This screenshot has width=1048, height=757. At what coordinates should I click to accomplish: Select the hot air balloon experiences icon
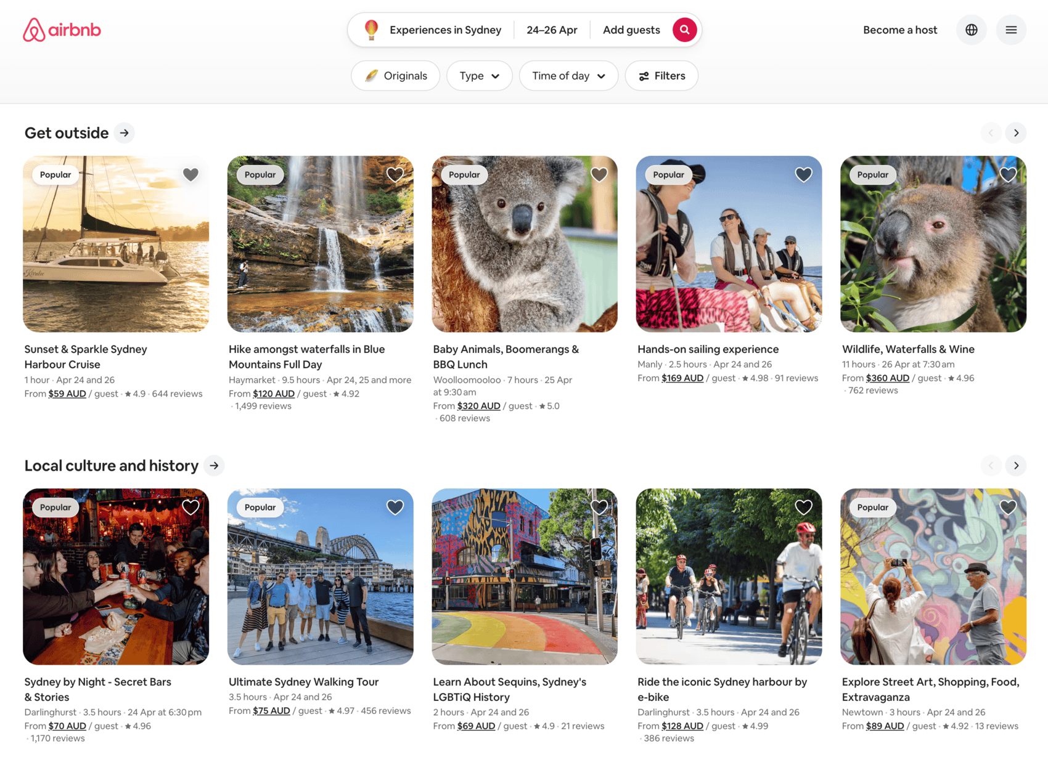[x=371, y=29]
